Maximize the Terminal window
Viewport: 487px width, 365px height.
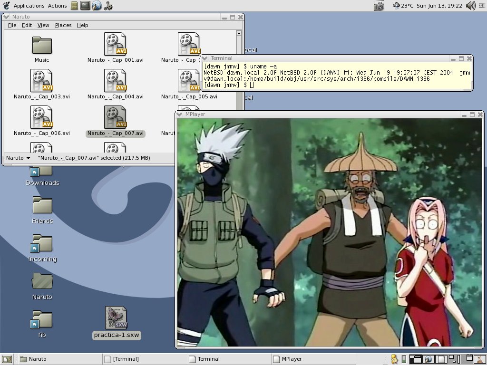tap(461, 58)
